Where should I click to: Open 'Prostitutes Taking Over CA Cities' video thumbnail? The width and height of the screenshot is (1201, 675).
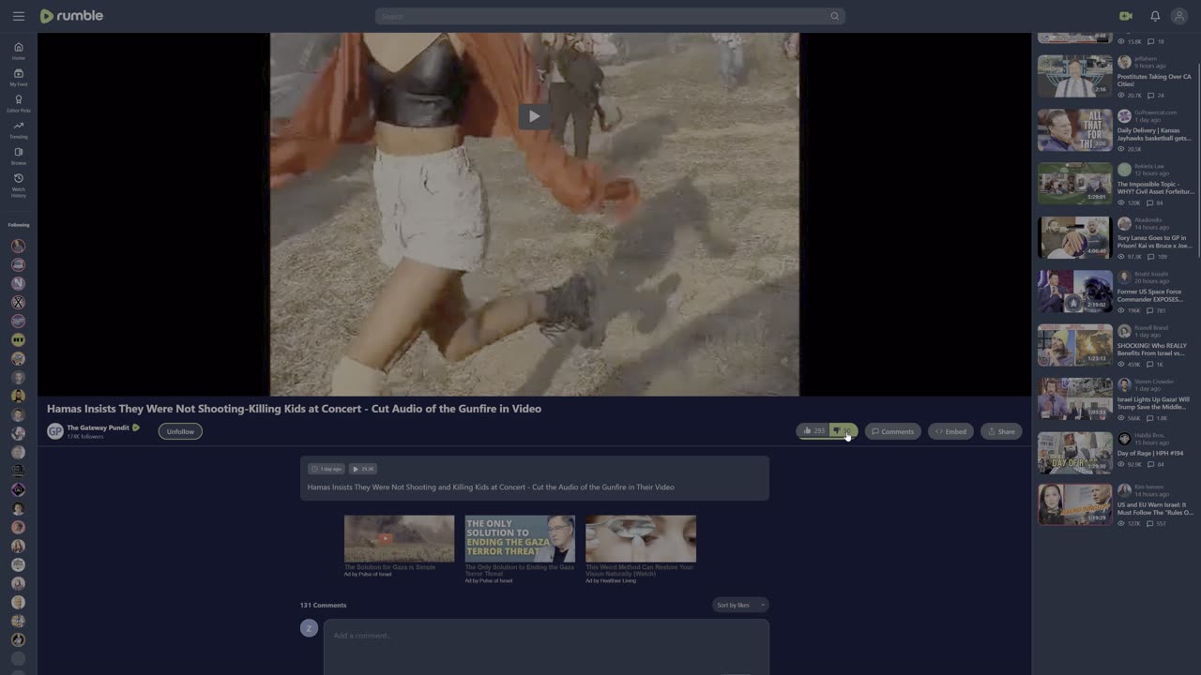(x=1074, y=76)
